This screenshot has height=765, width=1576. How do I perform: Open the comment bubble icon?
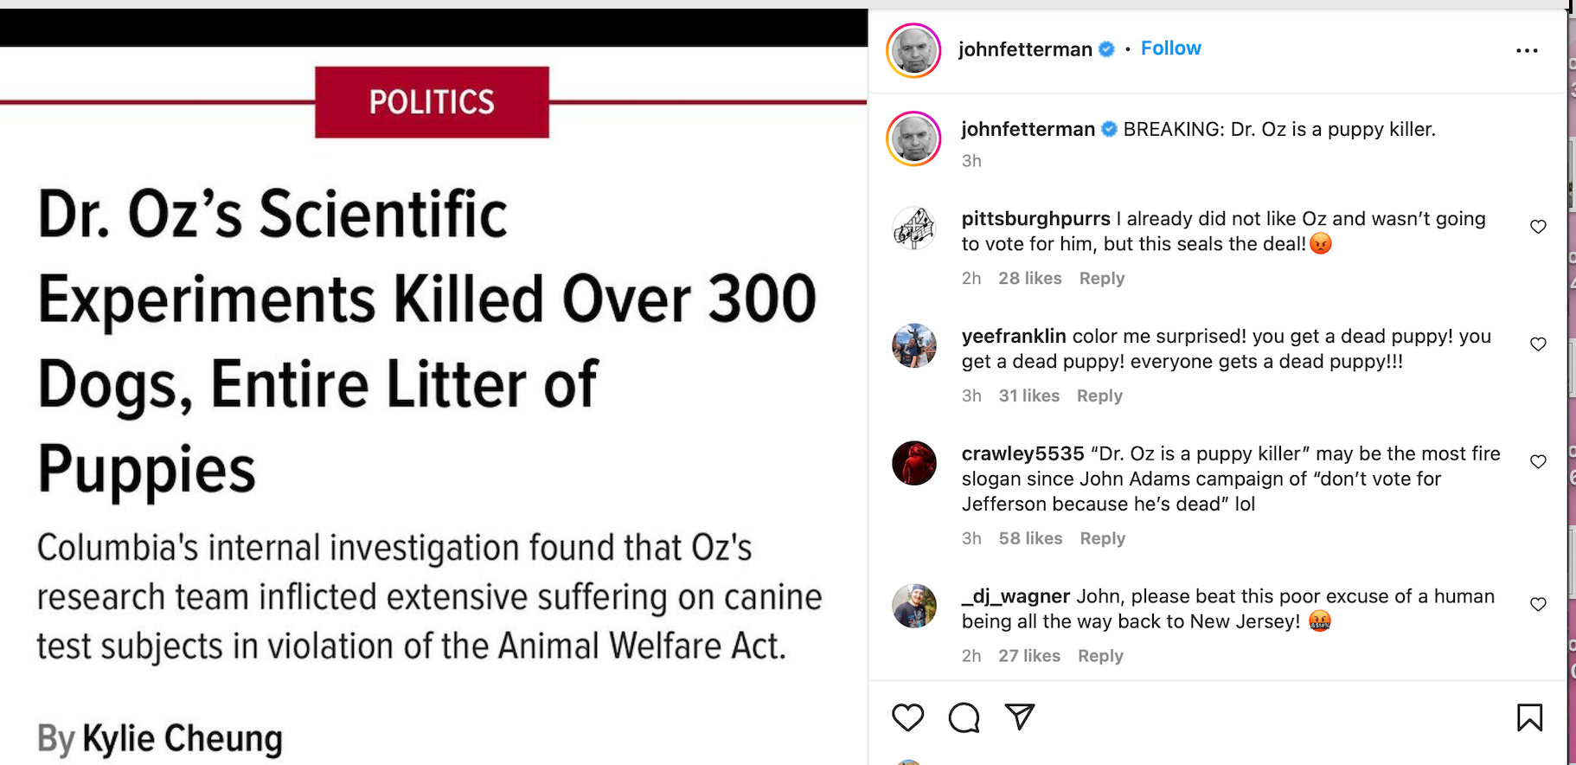[x=964, y=717]
